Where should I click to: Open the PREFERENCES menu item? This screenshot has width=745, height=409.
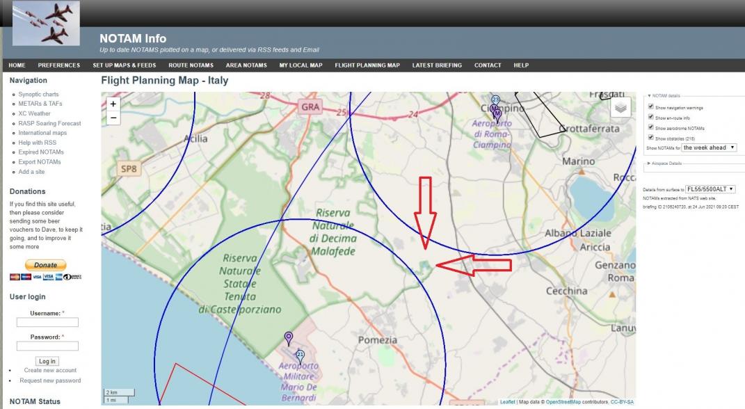(59, 65)
